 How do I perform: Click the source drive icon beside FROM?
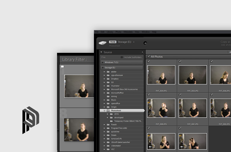[x=102, y=43]
